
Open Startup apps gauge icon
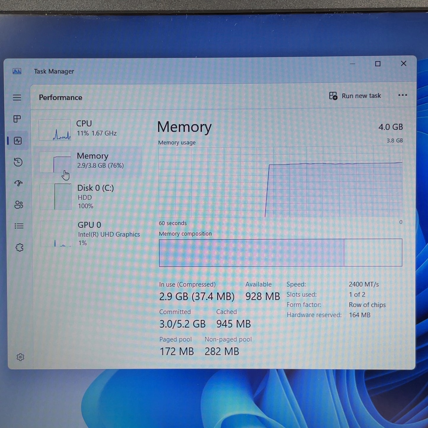tap(18, 183)
